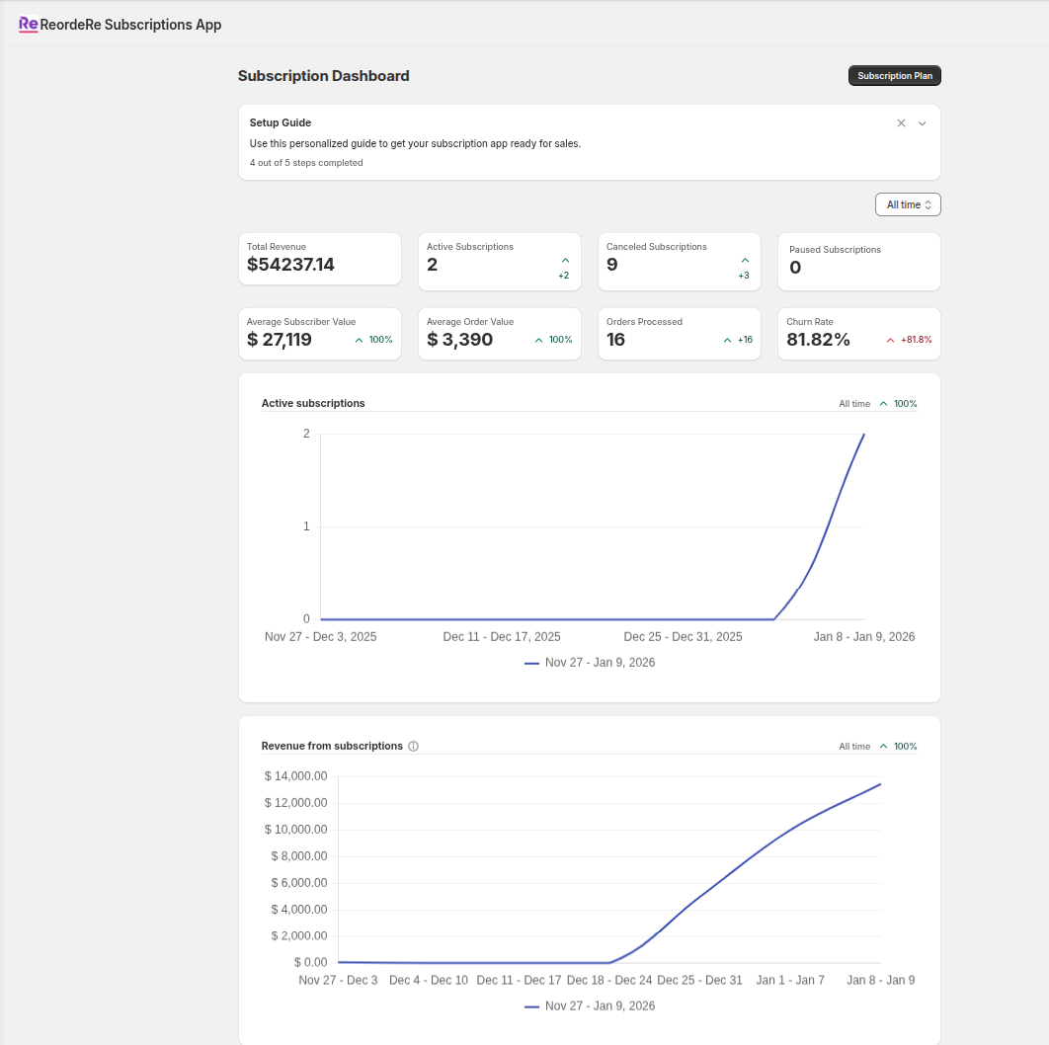Image resolution: width=1049 pixels, height=1045 pixels.
Task: Toggle Active subscriptions chart legend series
Action: (591, 663)
